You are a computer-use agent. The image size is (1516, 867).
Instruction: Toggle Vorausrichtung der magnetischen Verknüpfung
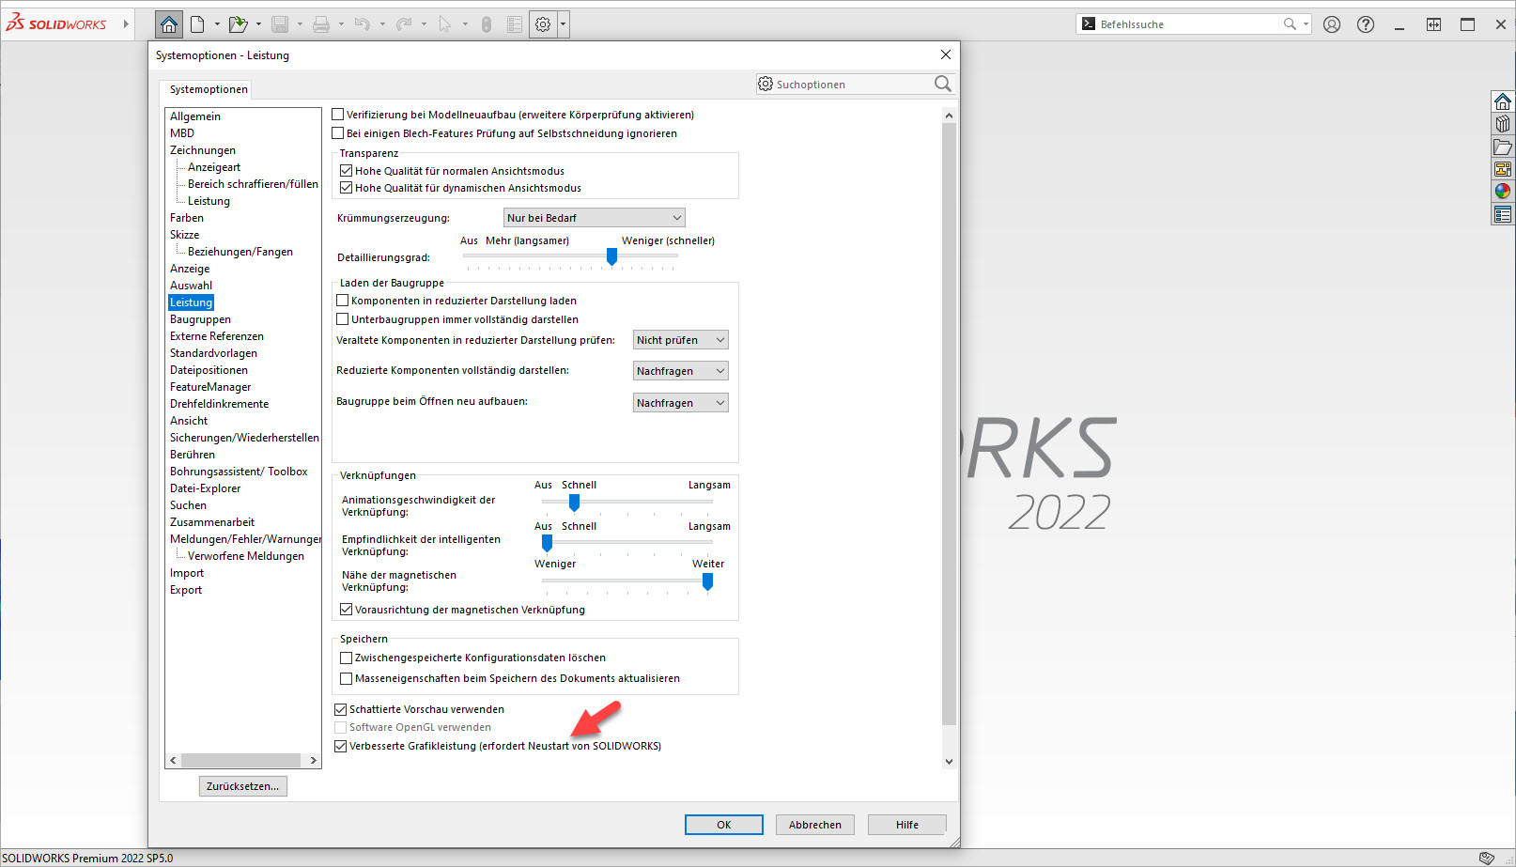(347, 610)
